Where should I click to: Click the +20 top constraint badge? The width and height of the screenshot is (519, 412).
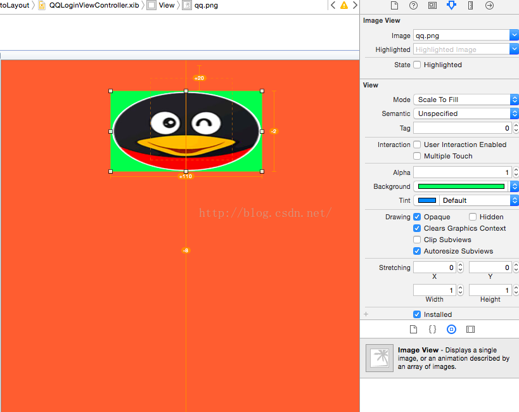[x=199, y=78]
